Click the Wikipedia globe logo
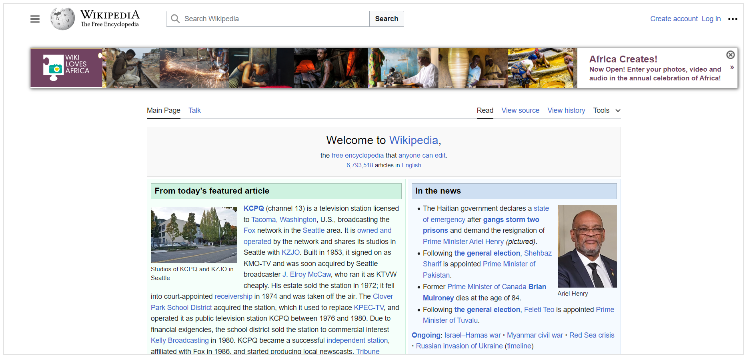The width and height of the screenshot is (747, 358). point(62,19)
